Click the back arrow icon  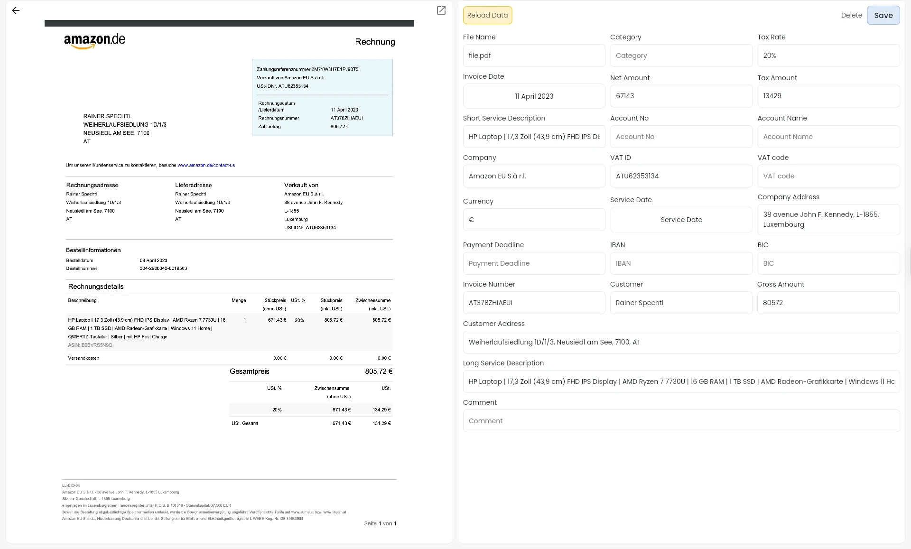pos(16,10)
